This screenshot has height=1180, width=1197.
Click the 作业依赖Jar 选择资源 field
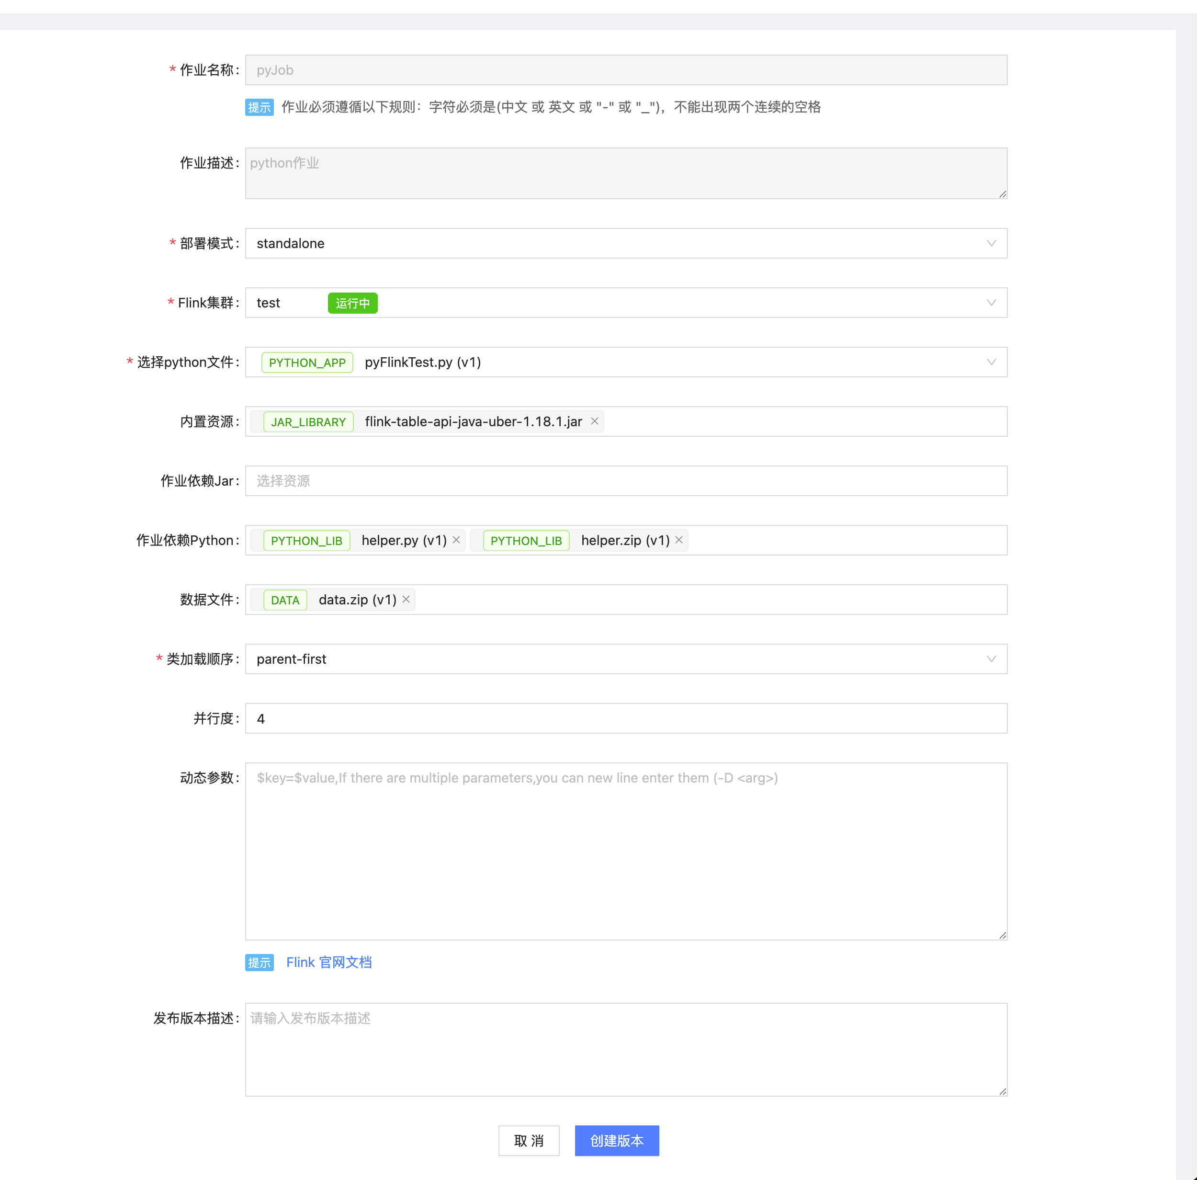(626, 481)
